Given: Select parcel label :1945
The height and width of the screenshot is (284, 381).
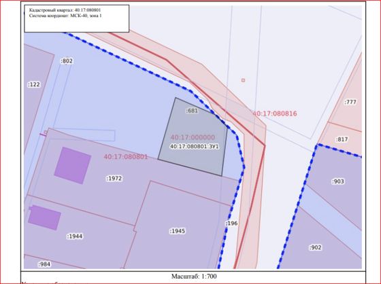Looking at the screenshot, I should coord(178,231).
